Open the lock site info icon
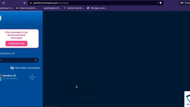Image resolution: width=190 pixels, height=107 pixels. coord(31,3)
